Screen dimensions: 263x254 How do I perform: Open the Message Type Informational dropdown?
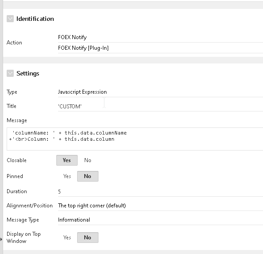click(161, 220)
